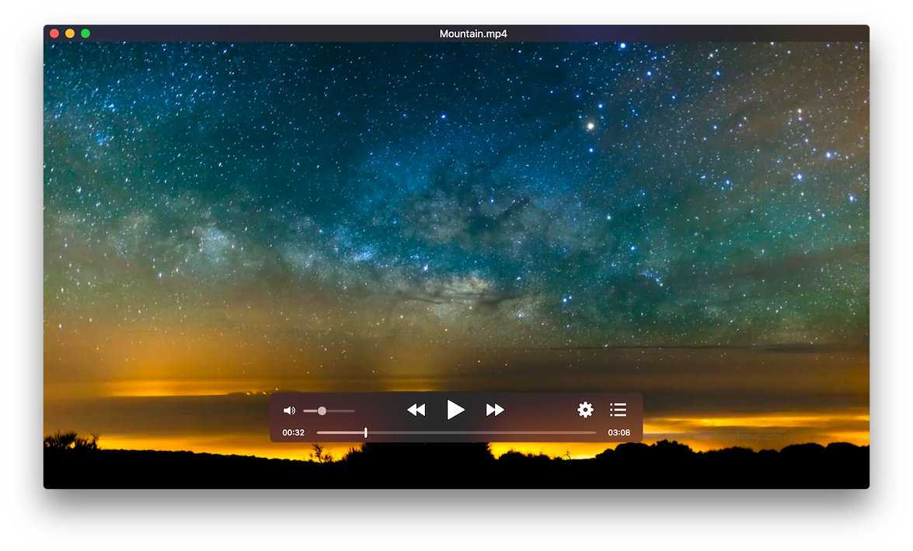Seek to the middle of the progress bar
Viewport: 913px width, 551px height.
[458, 432]
